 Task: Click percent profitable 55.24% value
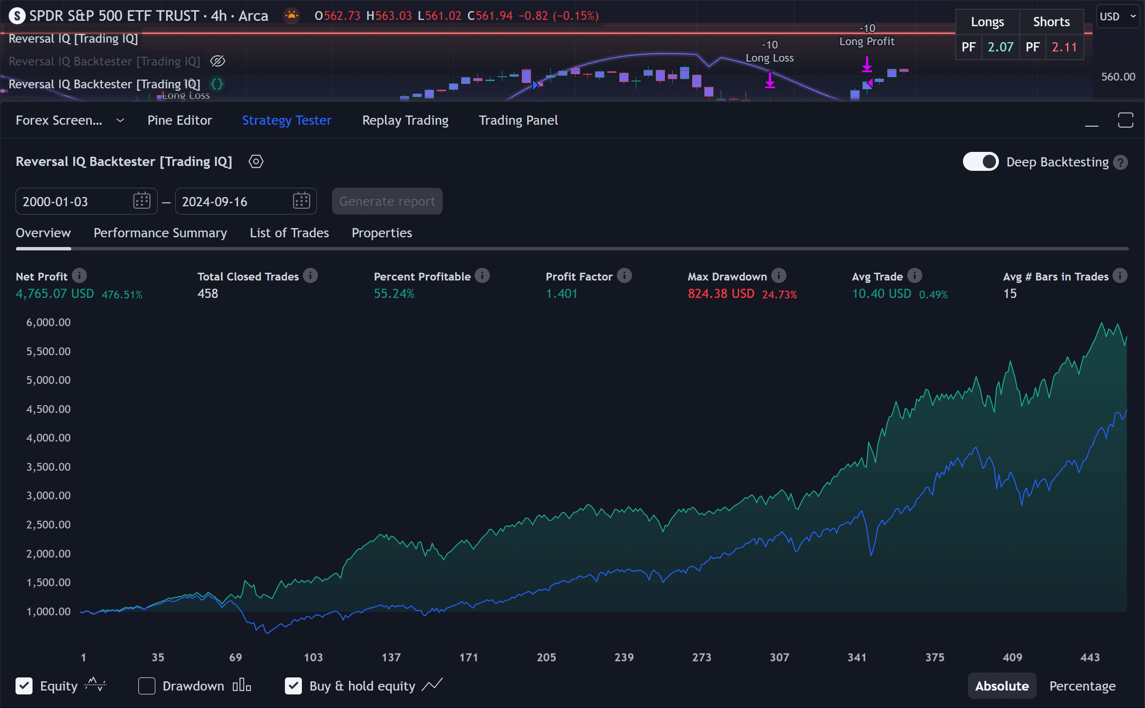click(394, 294)
